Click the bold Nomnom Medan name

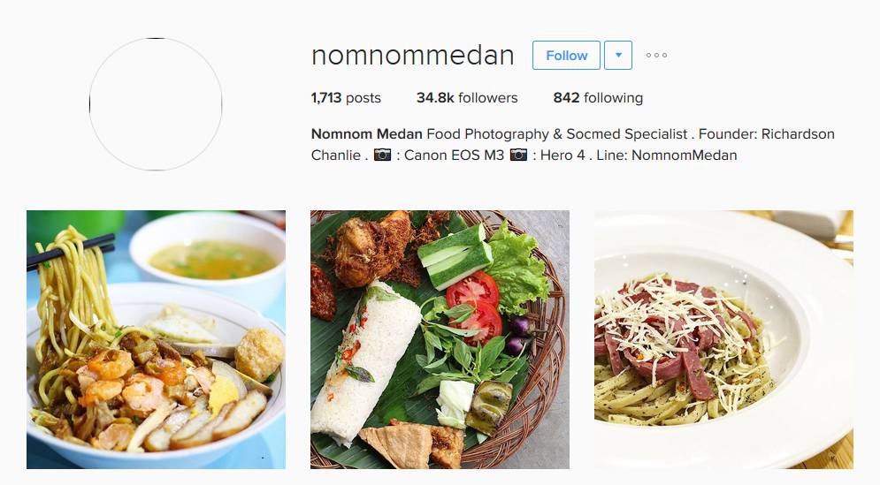[366, 134]
